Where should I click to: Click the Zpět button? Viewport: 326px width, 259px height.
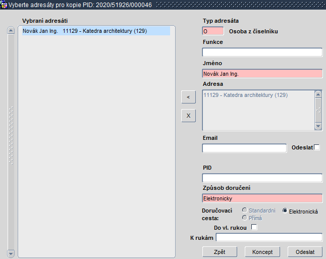(x=220, y=252)
